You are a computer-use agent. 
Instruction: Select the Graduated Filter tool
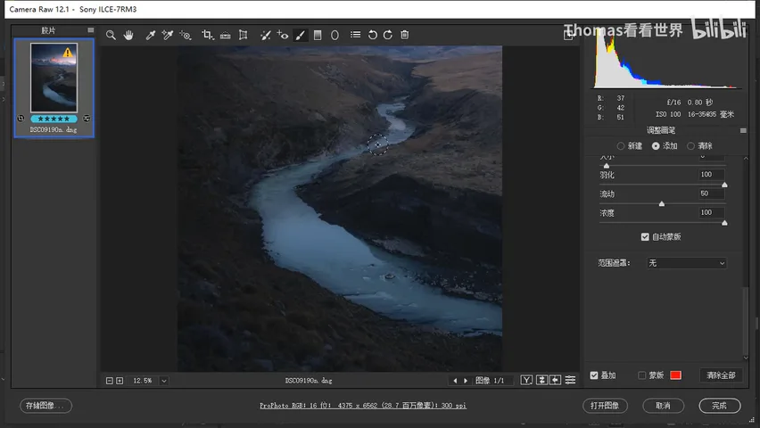318,35
